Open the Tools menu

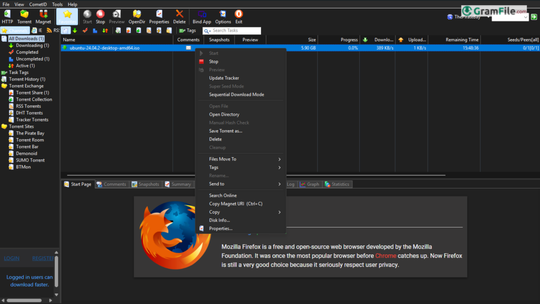[x=57, y=4]
